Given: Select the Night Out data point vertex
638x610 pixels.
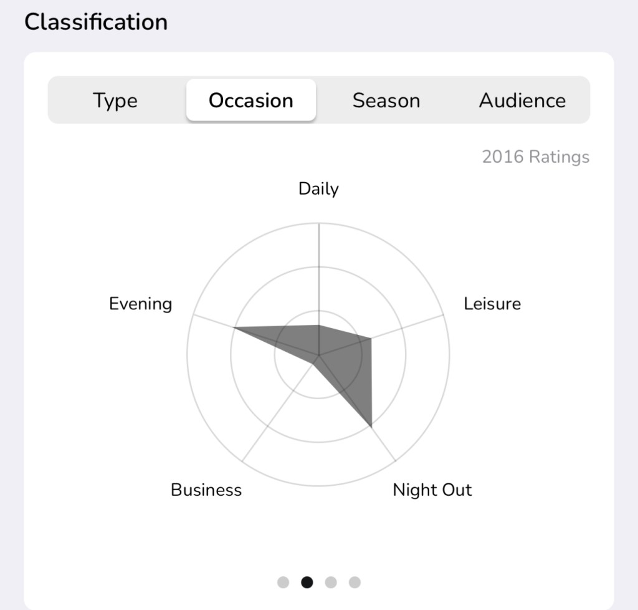Looking at the screenshot, I should (371, 427).
